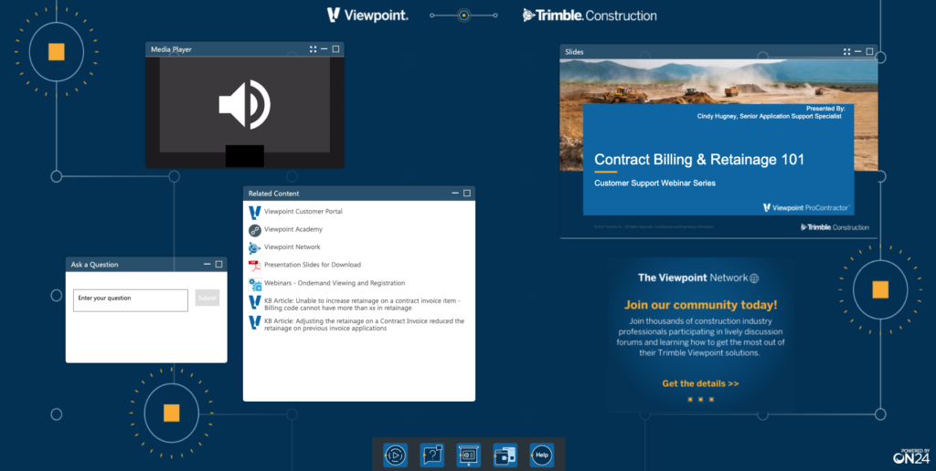Click the chain-link icon beside Viewpoint Academy
Image resolution: width=936 pixels, height=471 pixels.
tap(255, 230)
